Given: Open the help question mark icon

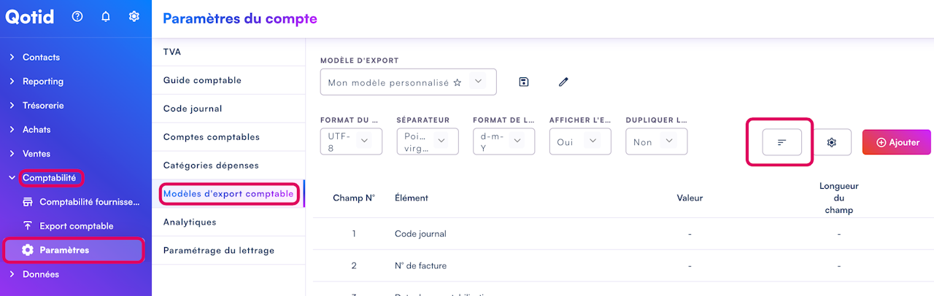Looking at the screenshot, I should tap(77, 17).
